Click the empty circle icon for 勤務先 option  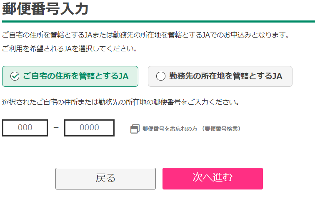pos(160,76)
